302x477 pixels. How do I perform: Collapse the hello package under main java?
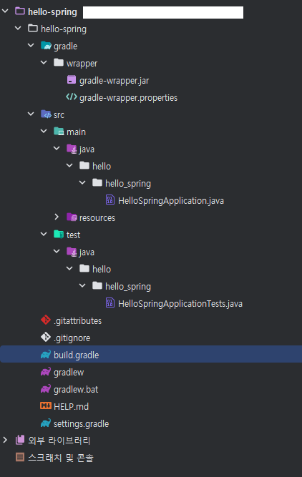click(x=69, y=165)
